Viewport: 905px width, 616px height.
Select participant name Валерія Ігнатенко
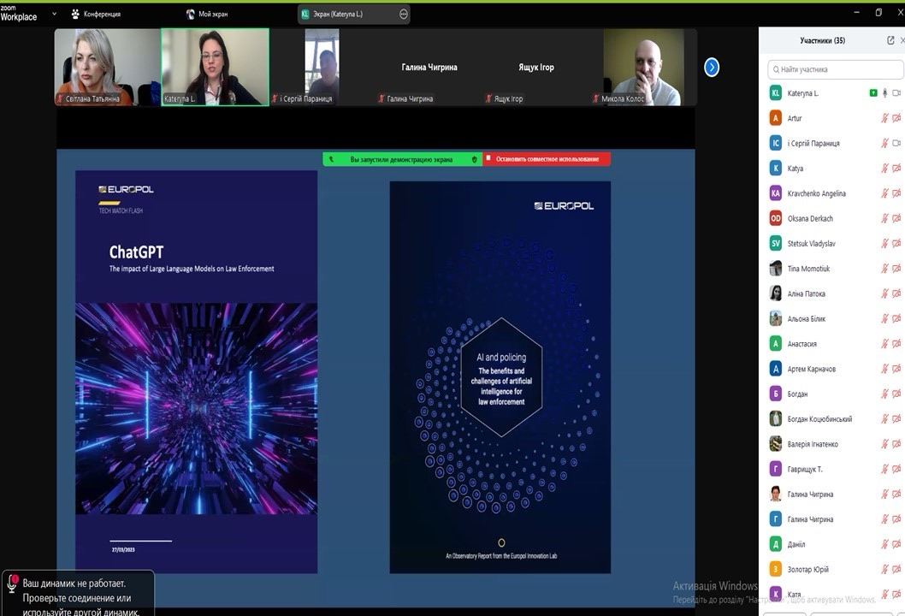813,444
